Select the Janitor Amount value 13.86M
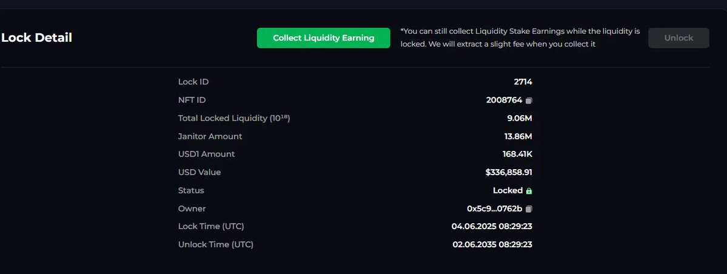 point(518,136)
